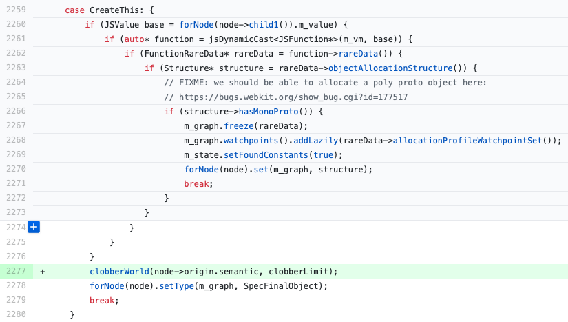Click the hasMonoProto method name
568x322 pixels.
point(268,112)
